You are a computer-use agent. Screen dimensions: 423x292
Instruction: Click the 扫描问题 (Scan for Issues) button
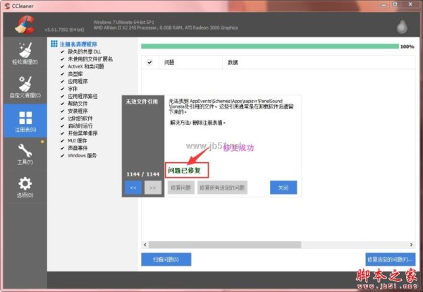click(166, 259)
